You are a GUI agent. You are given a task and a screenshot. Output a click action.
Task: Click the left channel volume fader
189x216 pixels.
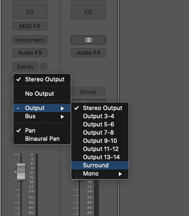click(x=21, y=171)
